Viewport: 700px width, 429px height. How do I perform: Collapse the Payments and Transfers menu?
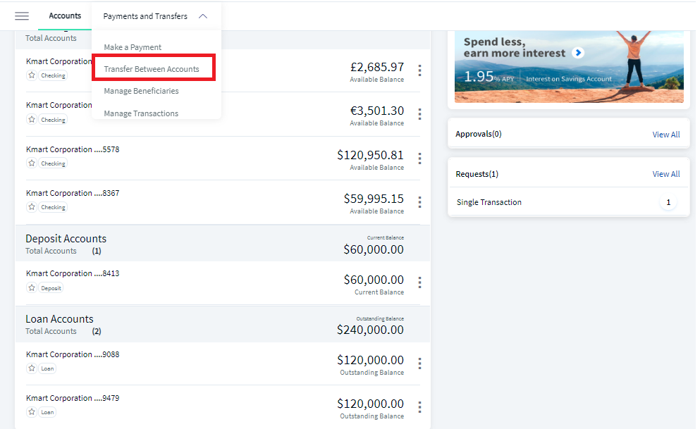[x=203, y=16]
